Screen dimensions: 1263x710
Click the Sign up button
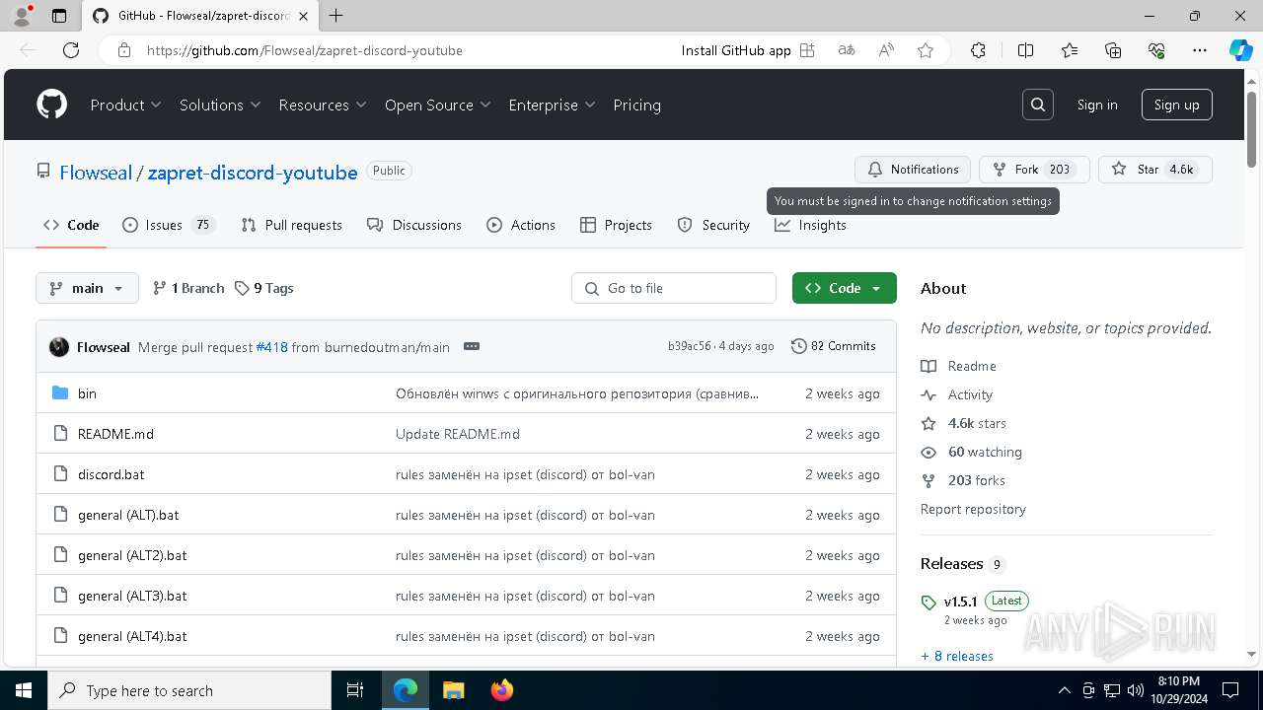pos(1176,105)
